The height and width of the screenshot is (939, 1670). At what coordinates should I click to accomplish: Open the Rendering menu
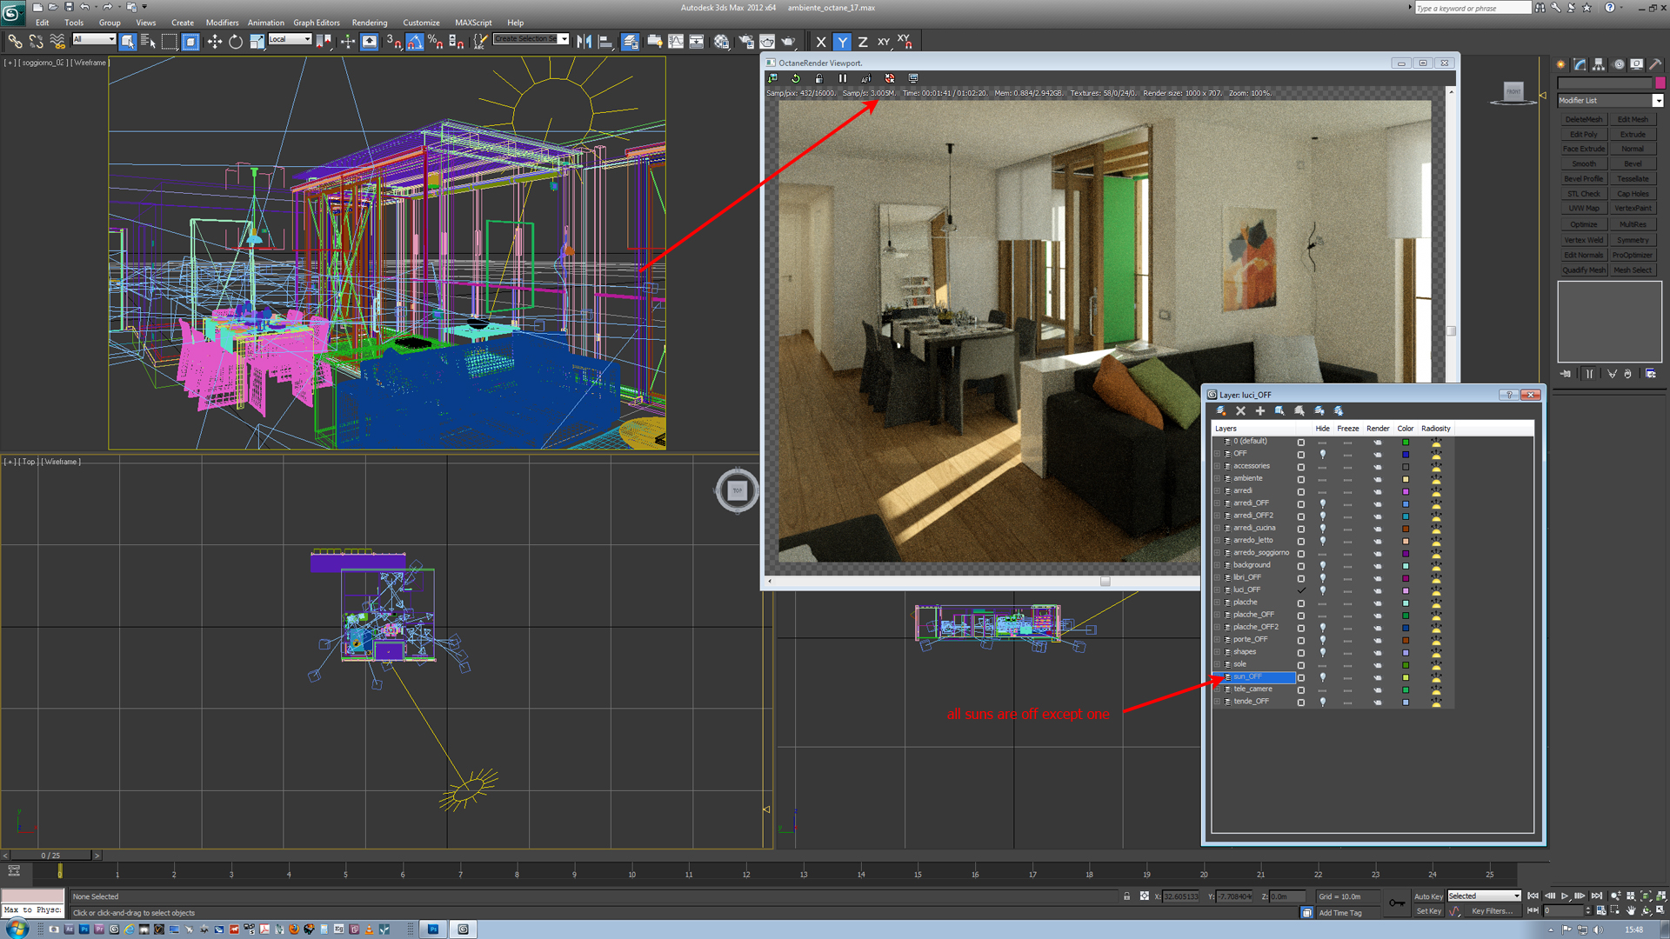tap(369, 23)
